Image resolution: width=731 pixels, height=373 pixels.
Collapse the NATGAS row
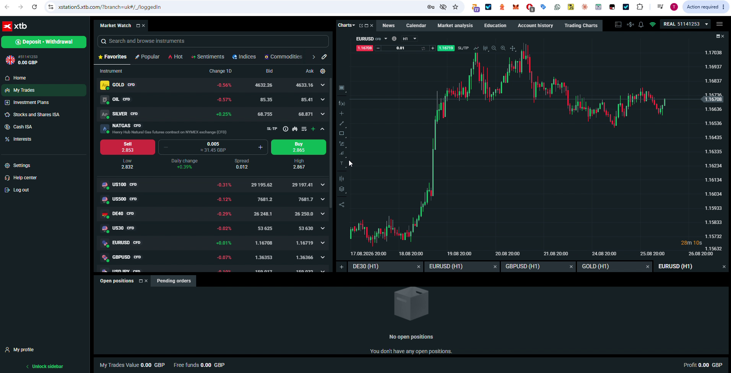click(322, 129)
